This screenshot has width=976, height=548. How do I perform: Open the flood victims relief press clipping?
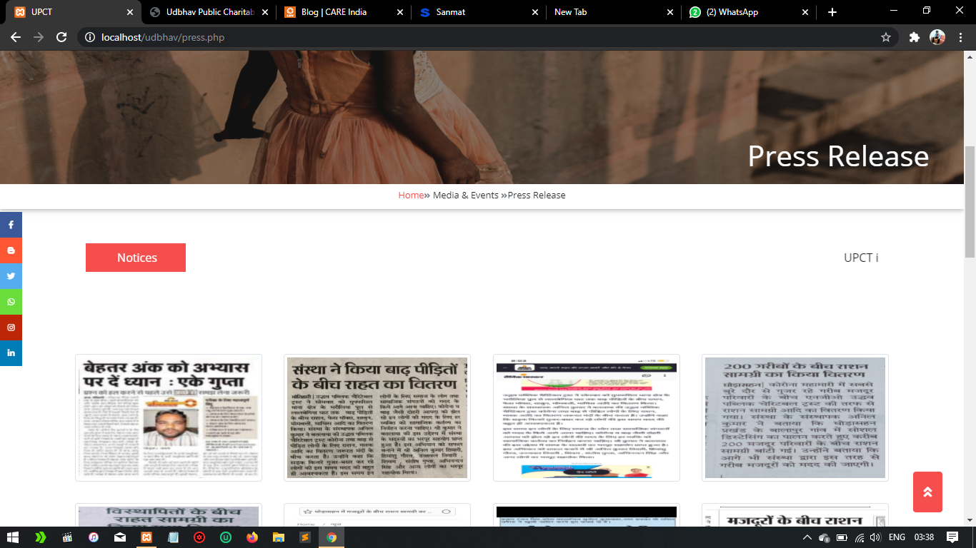(377, 417)
